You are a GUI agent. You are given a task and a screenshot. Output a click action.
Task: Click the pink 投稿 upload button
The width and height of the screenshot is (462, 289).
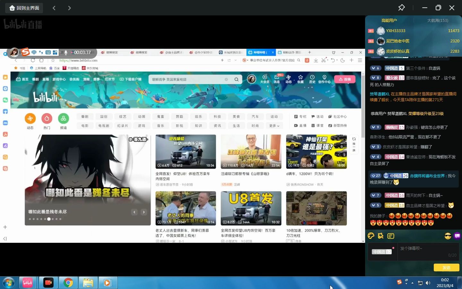345,79
